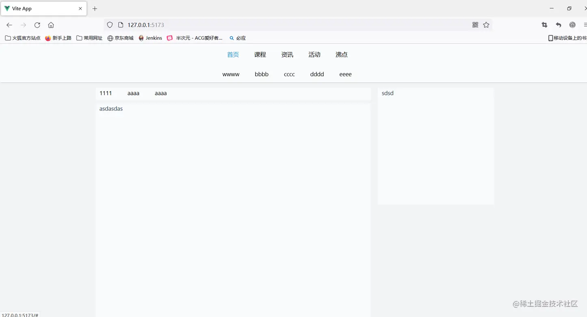Click the address bar showing 127.0.0.1:5173
The height and width of the screenshot is (317, 587).
point(297,25)
